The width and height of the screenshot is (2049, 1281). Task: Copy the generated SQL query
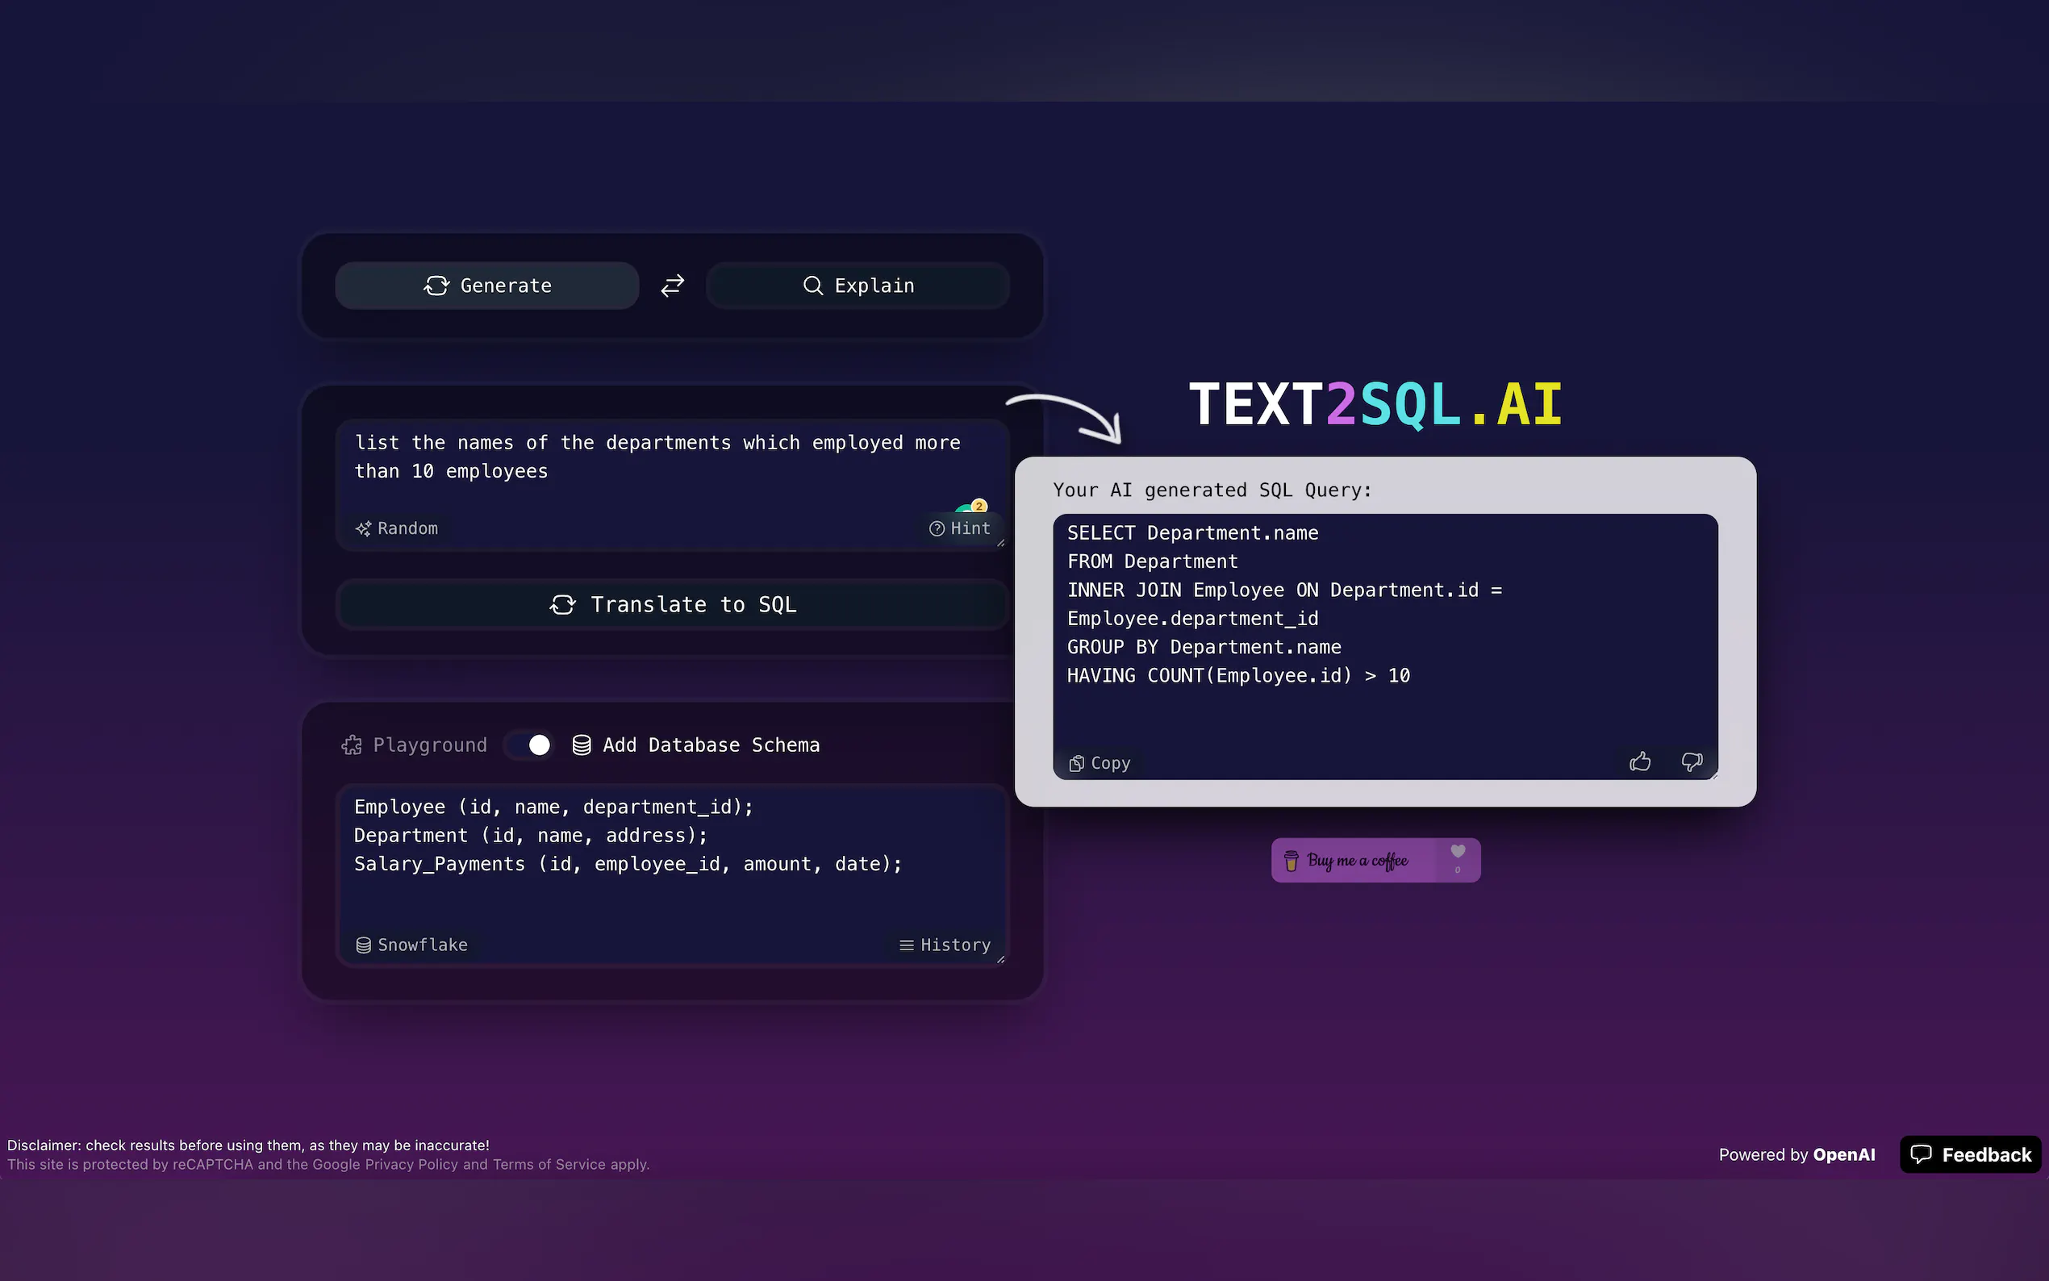pyautogui.click(x=1098, y=762)
